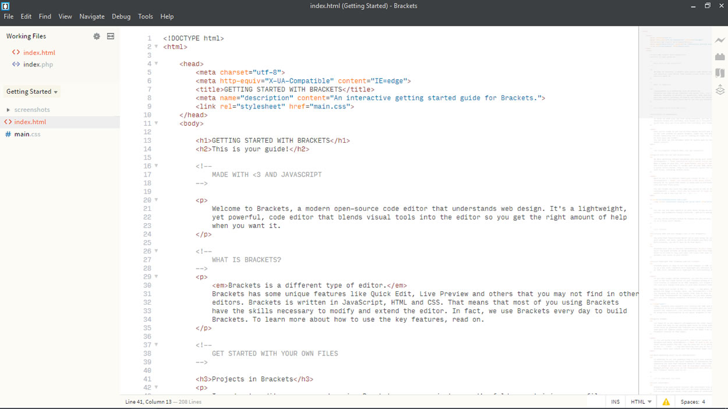Fold the comment starting at line 16
Screen dimensions: 728x409
156,165
